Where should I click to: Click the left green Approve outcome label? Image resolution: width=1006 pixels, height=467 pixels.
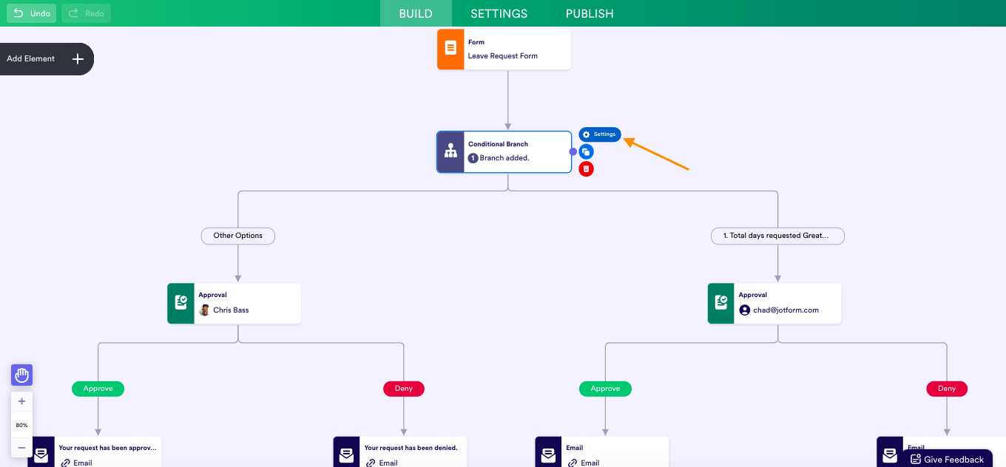(98, 389)
